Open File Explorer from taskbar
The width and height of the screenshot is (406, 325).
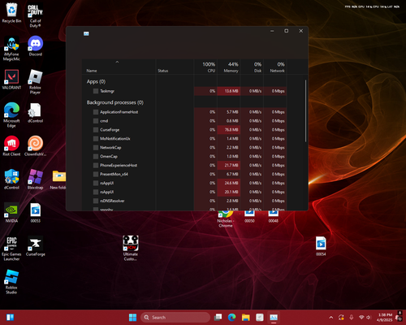(x=246, y=317)
